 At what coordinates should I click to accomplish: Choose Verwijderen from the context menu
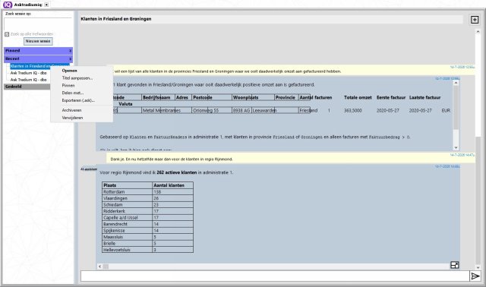coord(72,118)
